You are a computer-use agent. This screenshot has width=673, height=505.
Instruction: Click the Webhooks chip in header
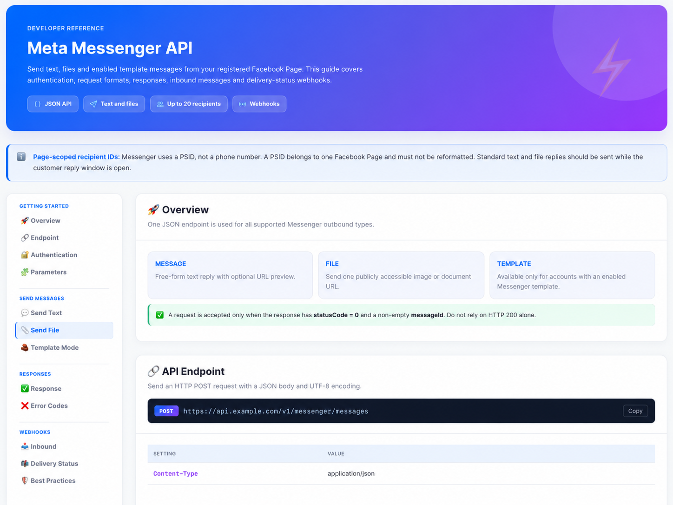click(259, 104)
